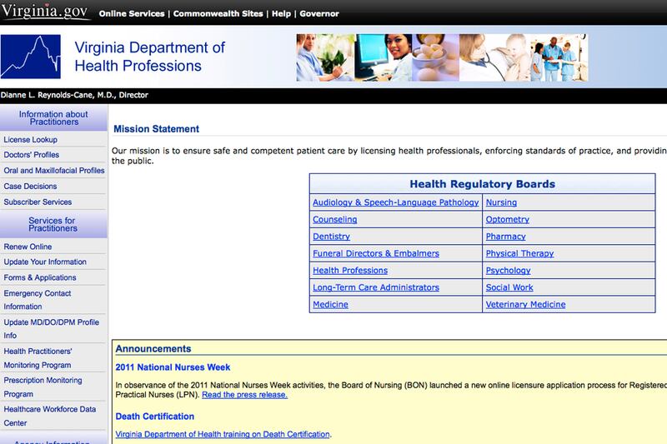Image resolution: width=667 pixels, height=444 pixels.
Task: Open the Pharmacy board link
Action: tap(506, 237)
